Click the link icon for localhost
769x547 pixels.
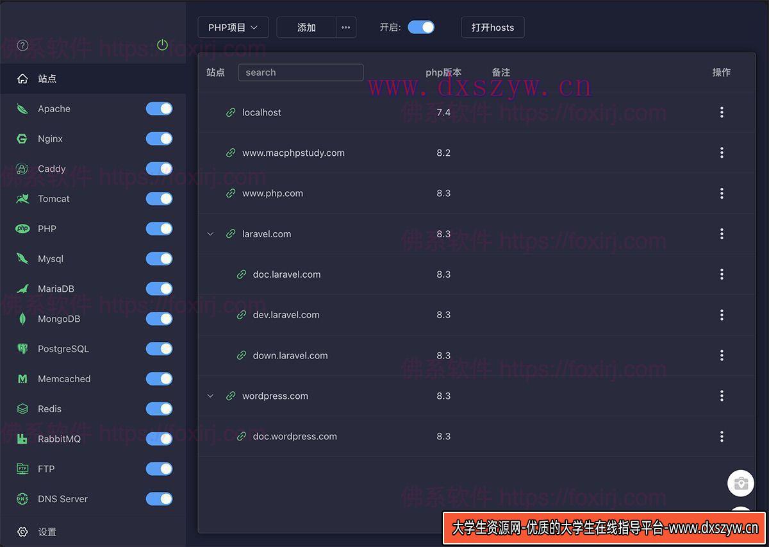point(231,112)
